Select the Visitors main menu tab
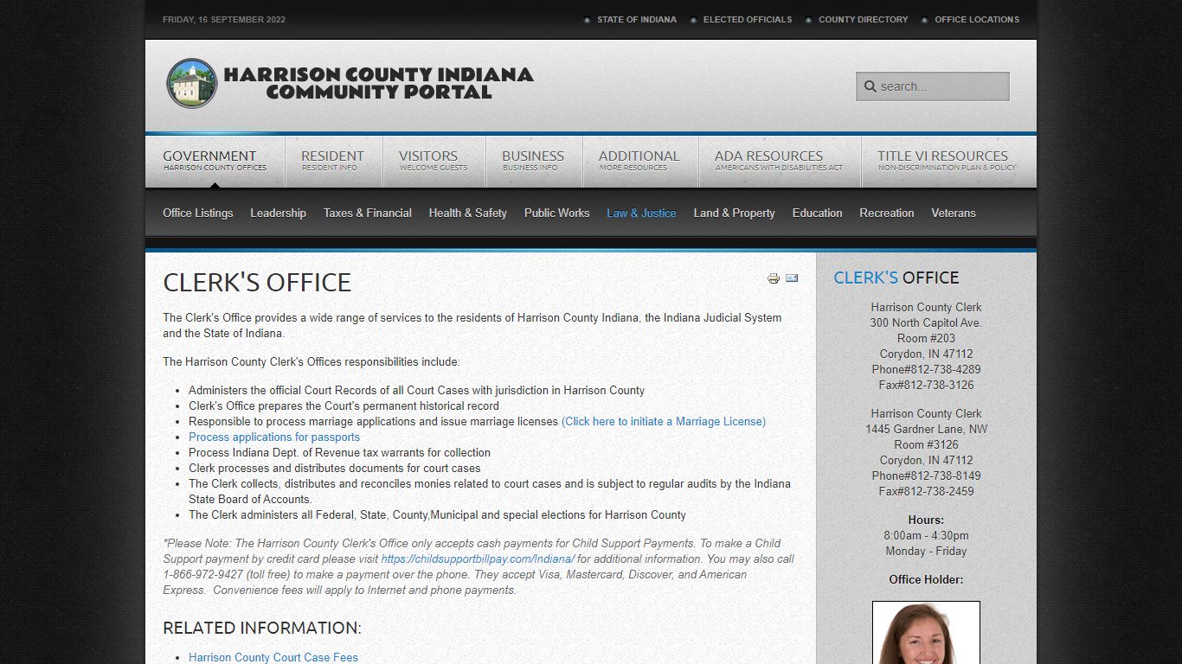This screenshot has width=1182, height=664. (434, 161)
